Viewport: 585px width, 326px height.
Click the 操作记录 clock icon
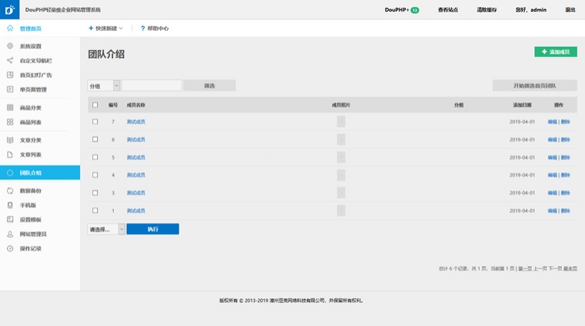coord(10,248)
